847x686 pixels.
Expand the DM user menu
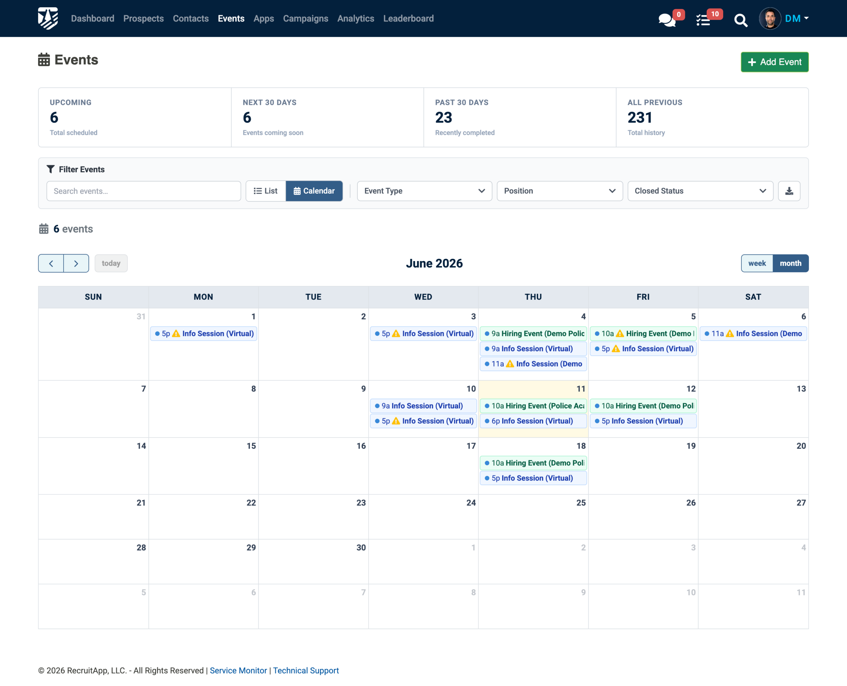(797, 18)
